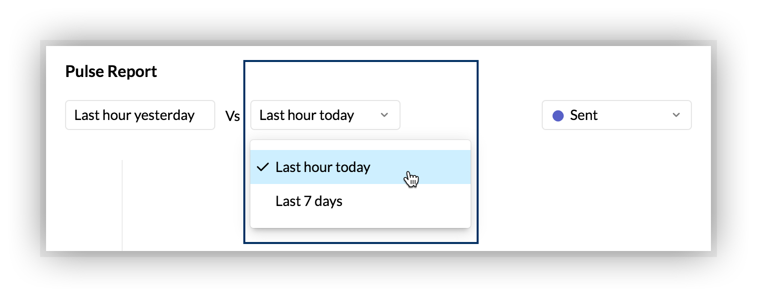Click the Last hour today text in the closed dropdown
Viewport: 757px width, 297px height.
306,115
